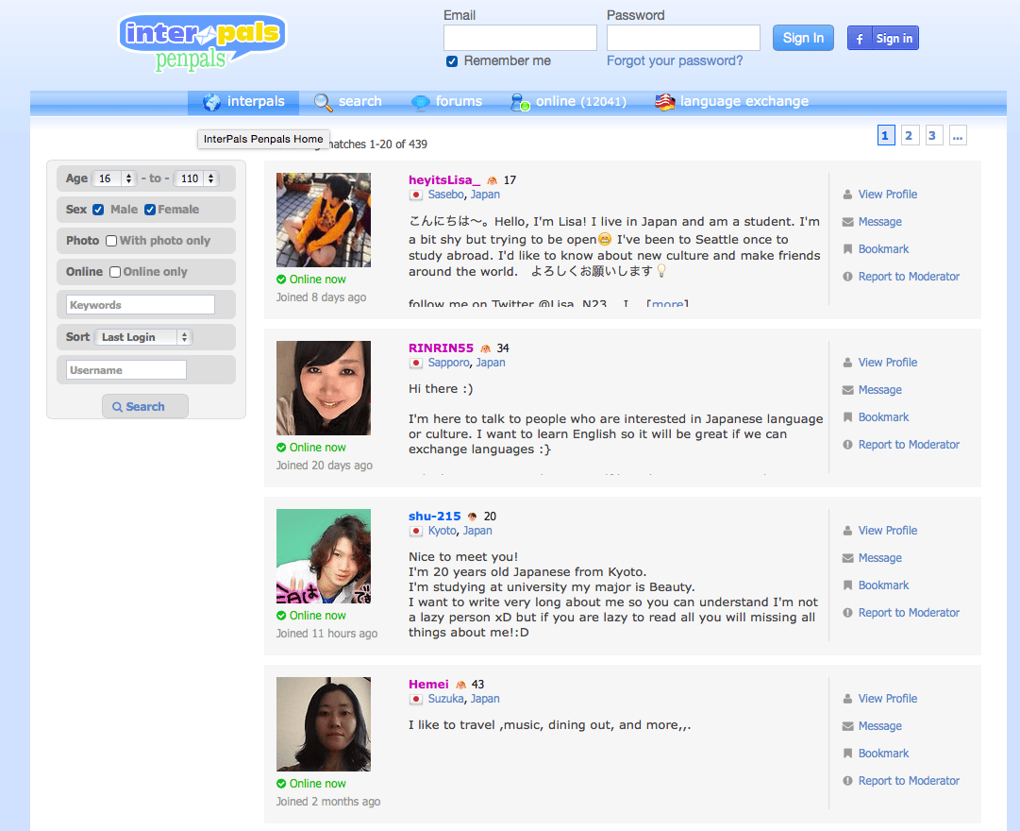Click the Message envelope icon for heyitsLisa_
Screen dimensions: 1020x831
click(847, 222)
